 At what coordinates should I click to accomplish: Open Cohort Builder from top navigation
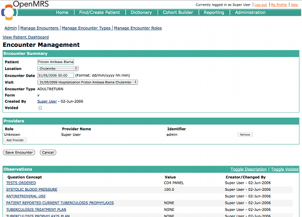178,13
